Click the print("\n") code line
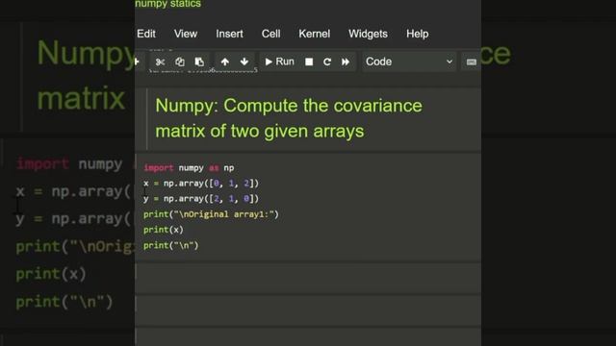The width and height of the screenshot is (616, 346). pyautogui.click(x=171, y=246)
